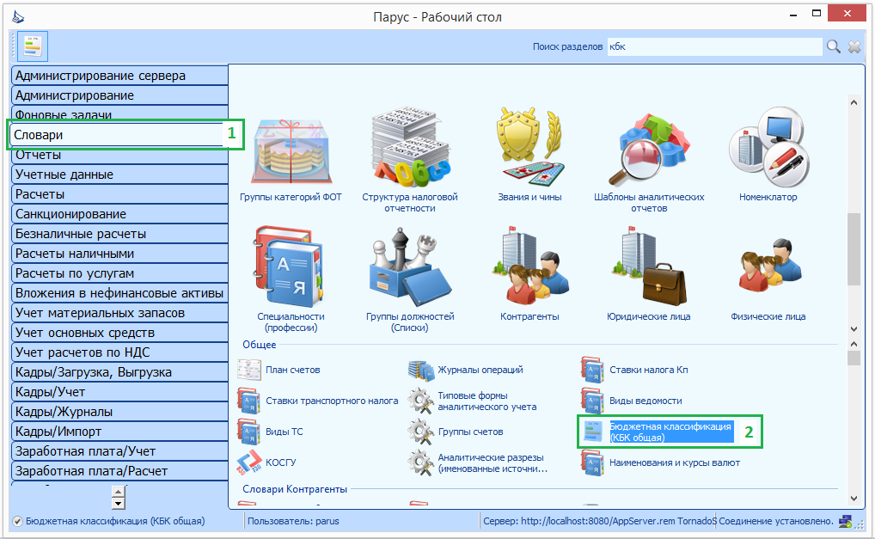Click the Поиск разделов search field
The width and height of the screenshot is (875, 539).
pyautogui.click(x=714, y=47)
